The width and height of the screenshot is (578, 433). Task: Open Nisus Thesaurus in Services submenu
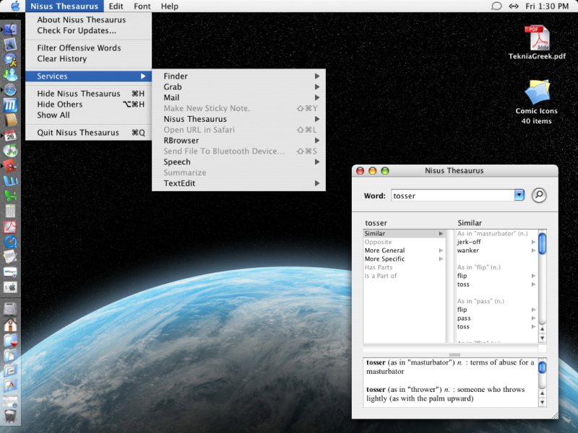[x=239, y=119]
